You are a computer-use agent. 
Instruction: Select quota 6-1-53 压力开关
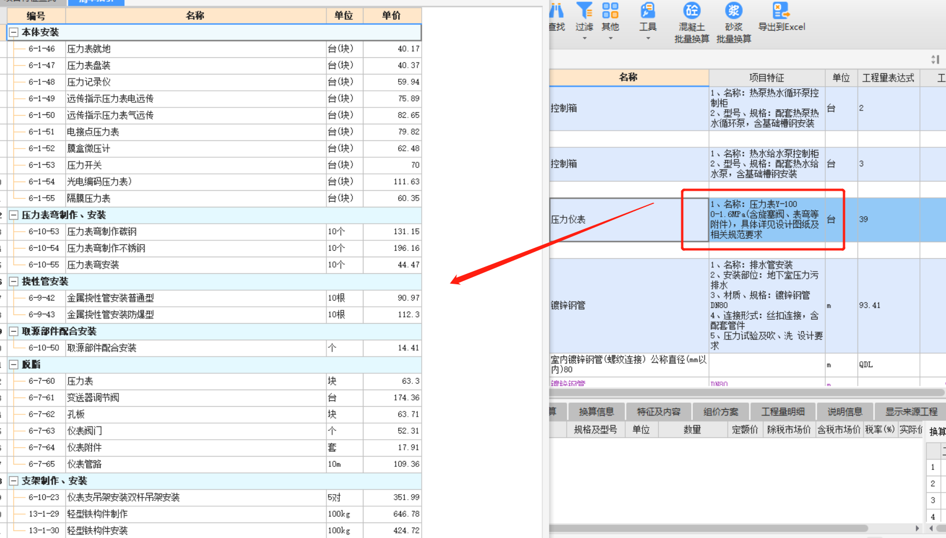[214, 165]
